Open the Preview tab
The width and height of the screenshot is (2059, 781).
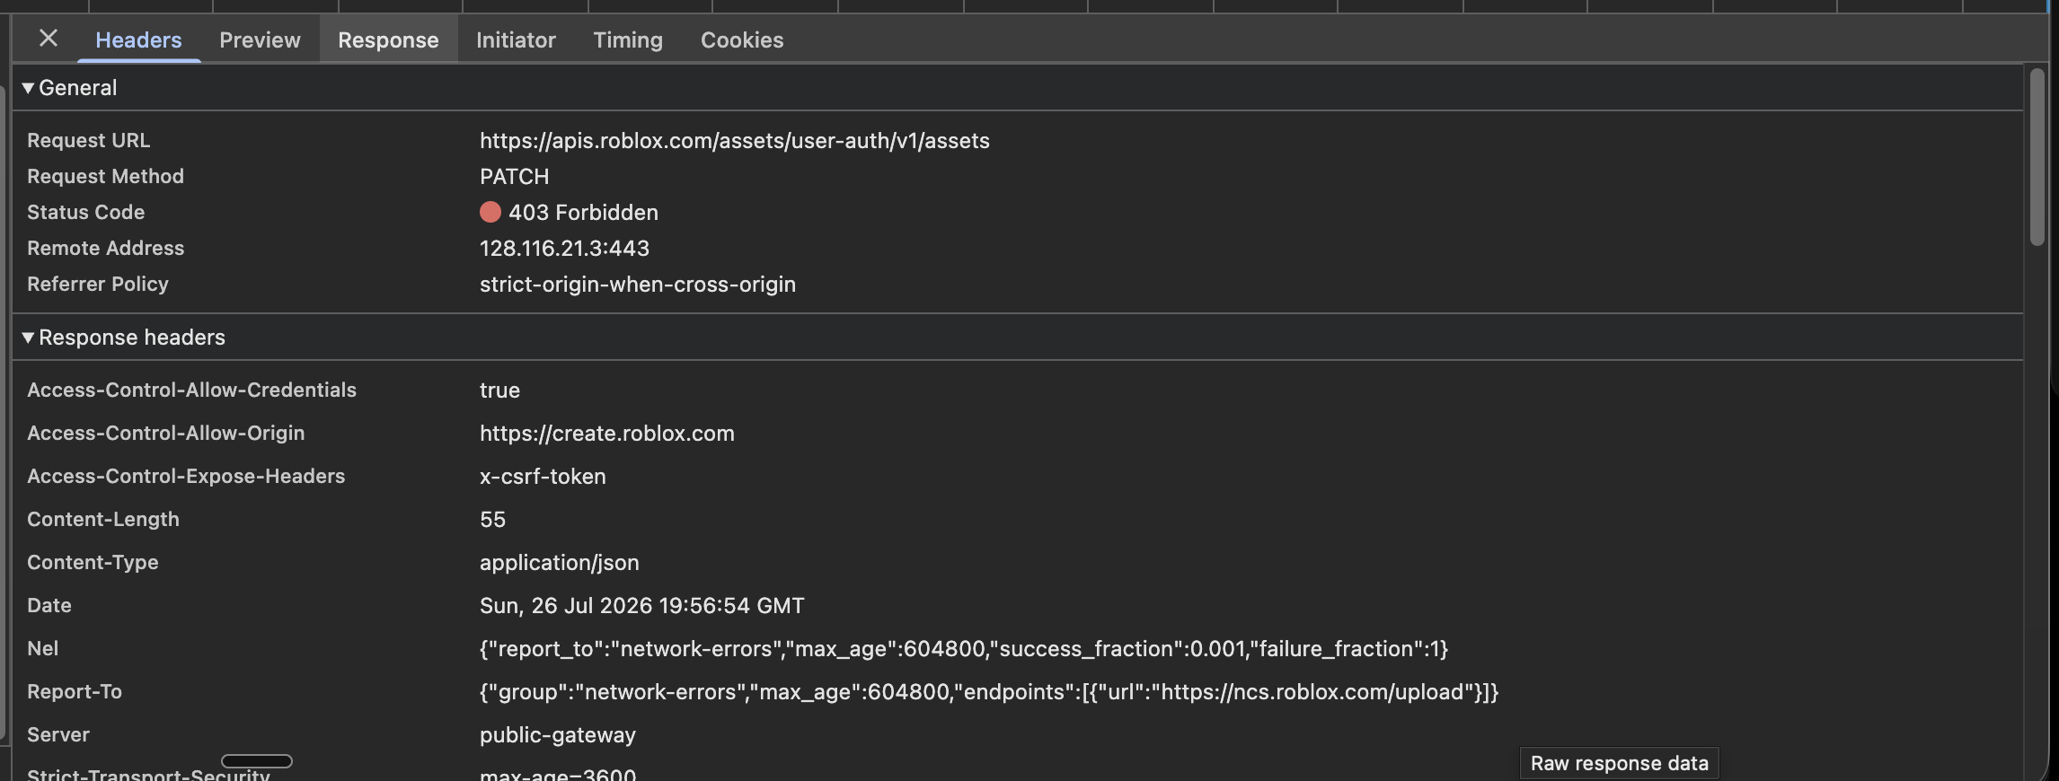[260, 39]
